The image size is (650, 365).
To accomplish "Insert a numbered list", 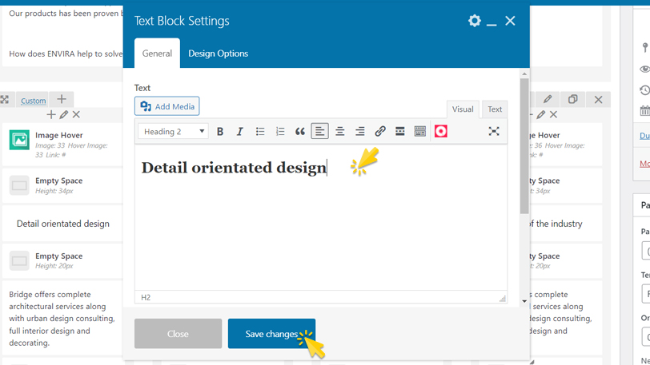I will 280,132.
